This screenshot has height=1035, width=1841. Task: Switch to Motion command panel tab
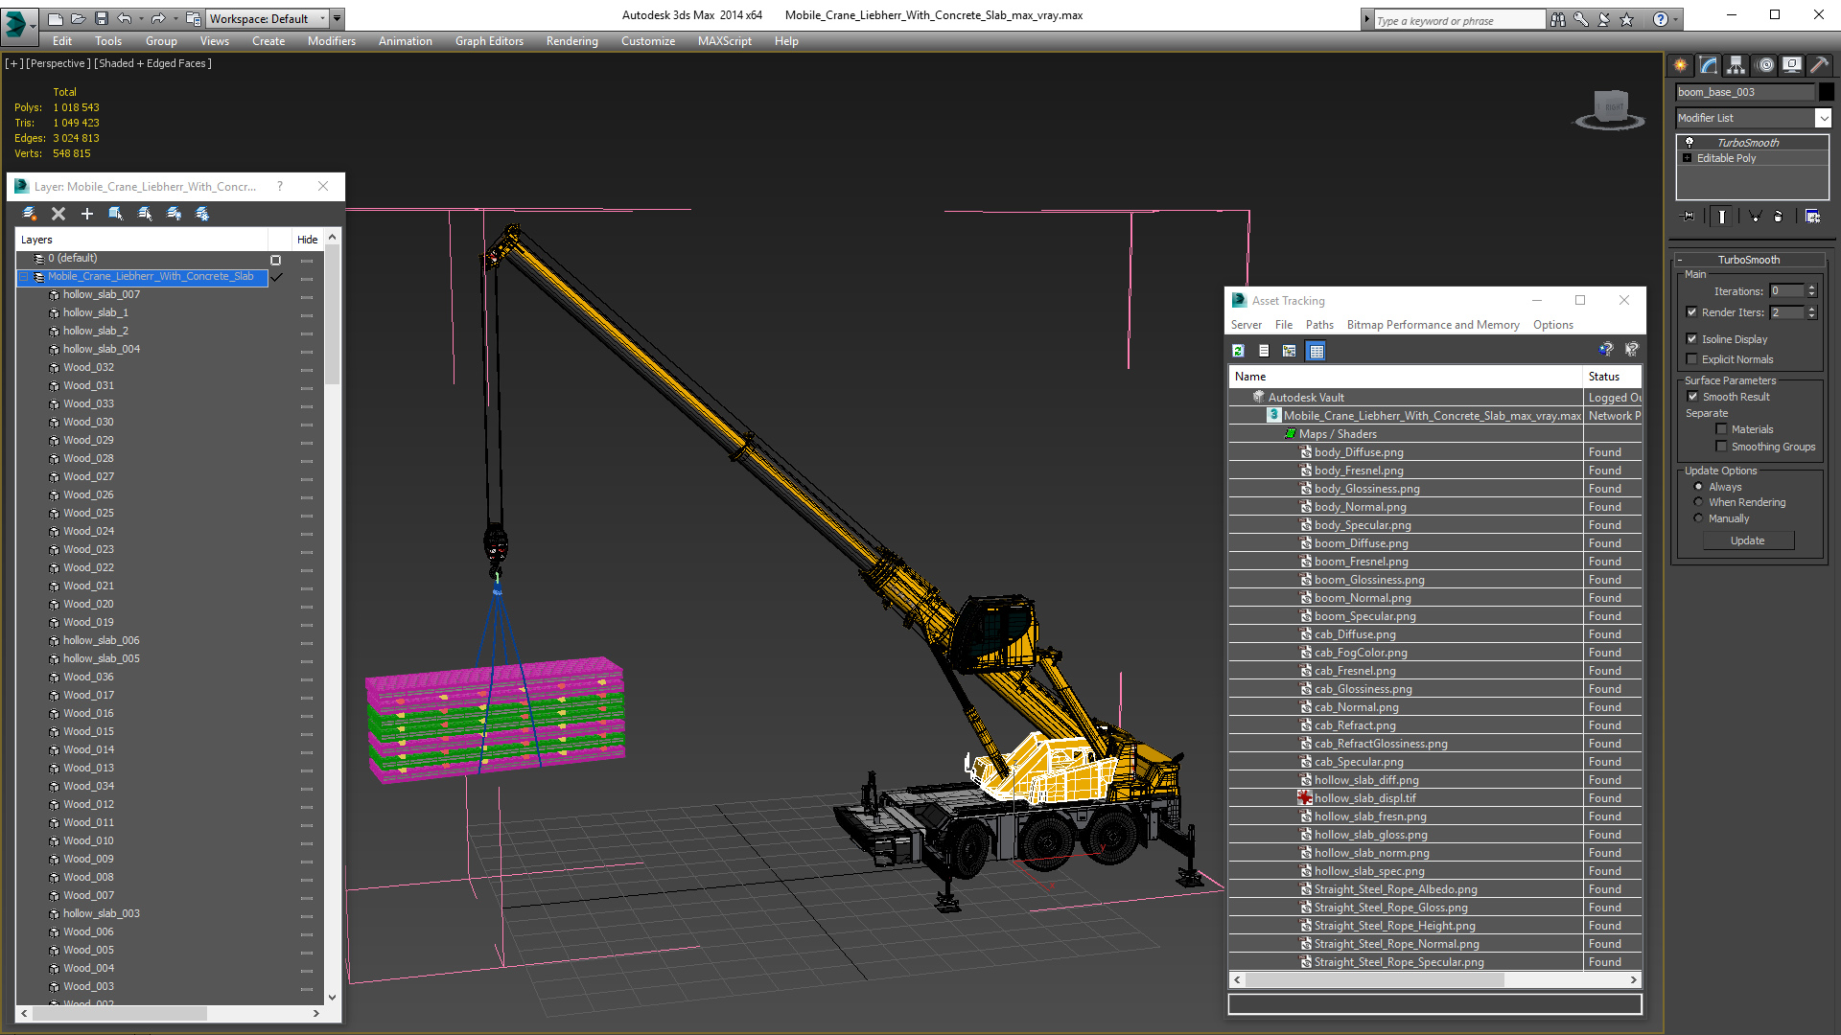[x=1765, y=65]
